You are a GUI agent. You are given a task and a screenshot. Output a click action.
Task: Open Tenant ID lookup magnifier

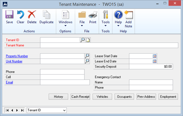pos(82,40)
